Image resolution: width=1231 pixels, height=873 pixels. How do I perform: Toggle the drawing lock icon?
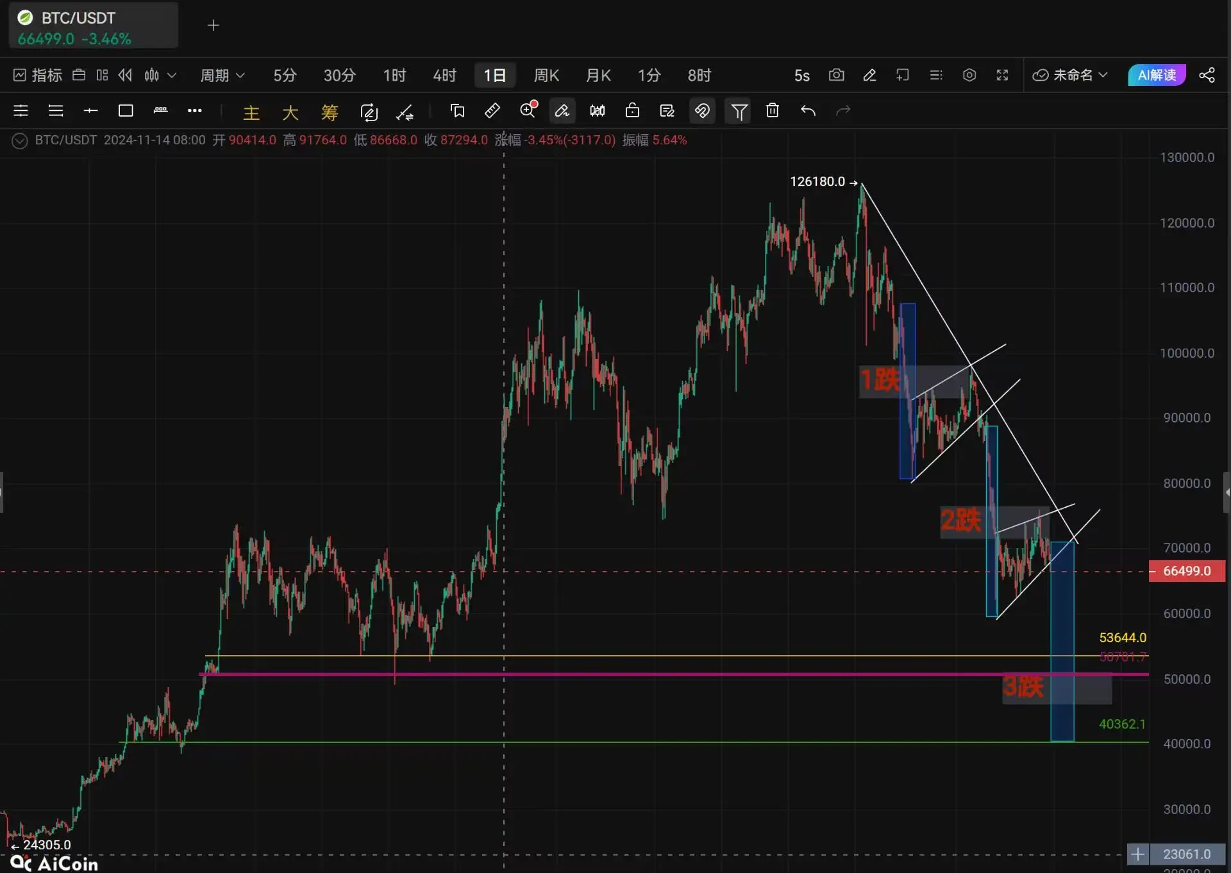tap(632, 111)
